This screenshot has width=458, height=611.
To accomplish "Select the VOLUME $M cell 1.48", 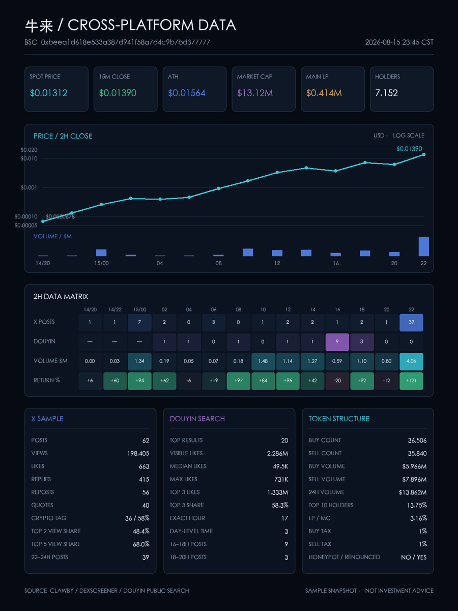I will tap(263, 361).
